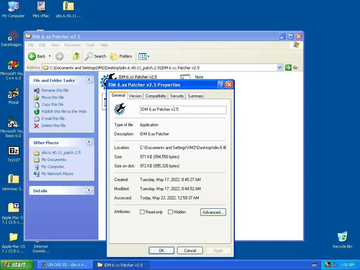Click the patcher icon in Properties dialog

point(120,109)
